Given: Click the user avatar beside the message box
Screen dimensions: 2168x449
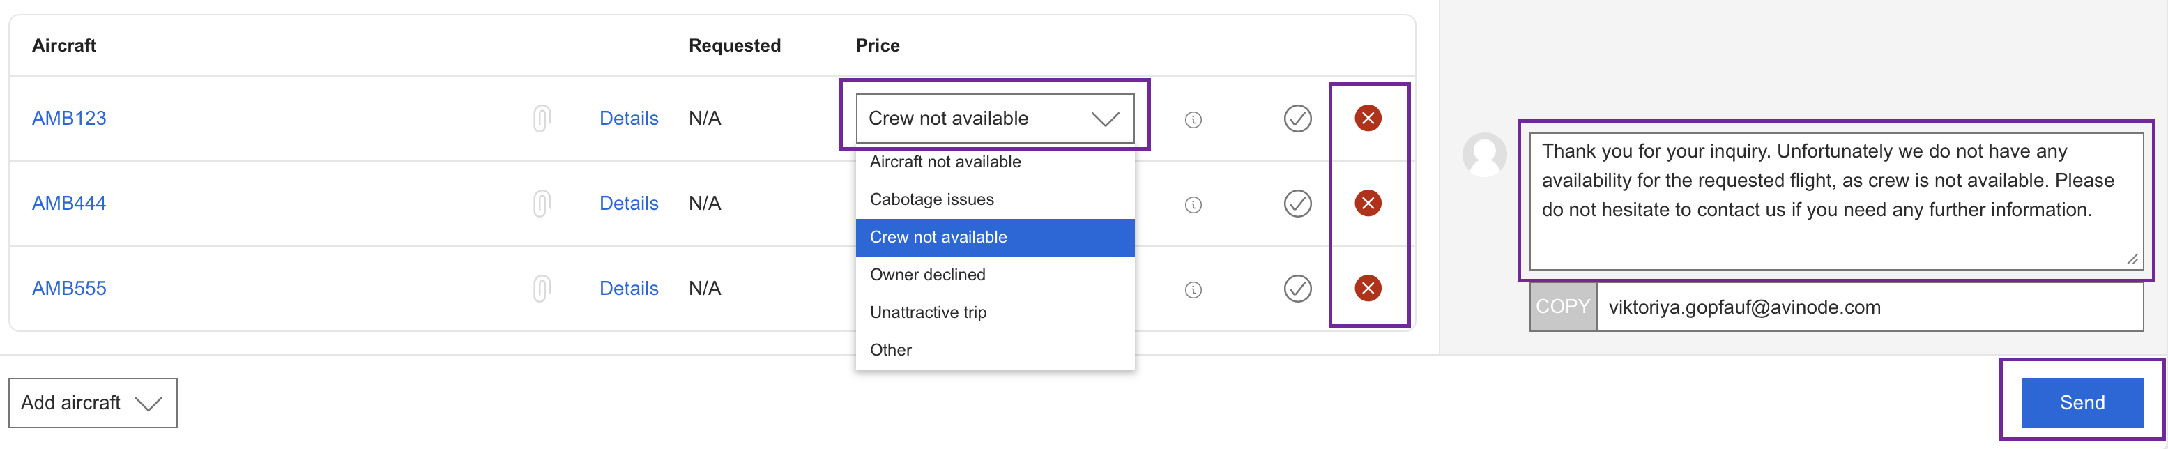Looking at the screenshot, I should 1483,154.
